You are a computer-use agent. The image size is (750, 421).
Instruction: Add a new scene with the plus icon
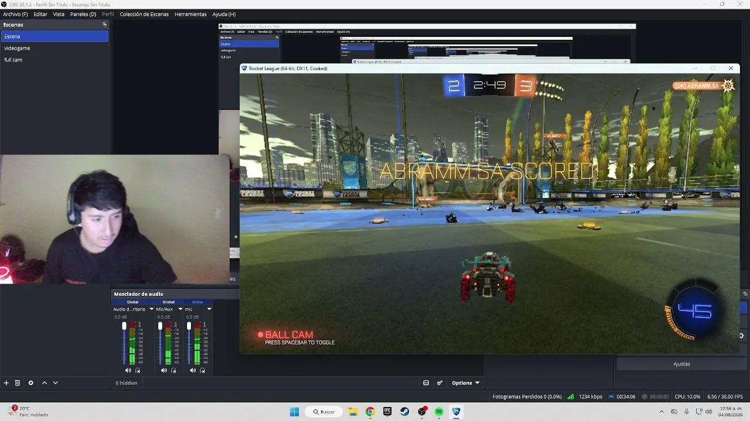coord(6,383)
